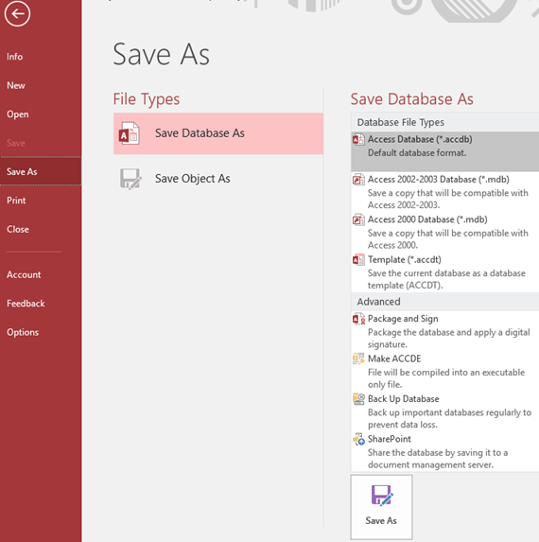Image resolution: width=539 pixels, height=542 pixels.
Task: Click the Package and Sign icon
Action: 358,319
